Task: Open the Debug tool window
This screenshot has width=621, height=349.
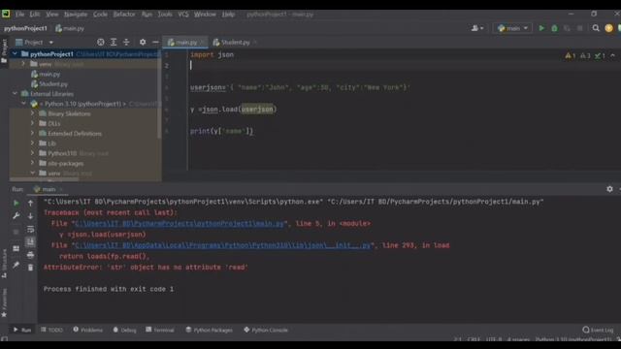Action: (124, 330)
